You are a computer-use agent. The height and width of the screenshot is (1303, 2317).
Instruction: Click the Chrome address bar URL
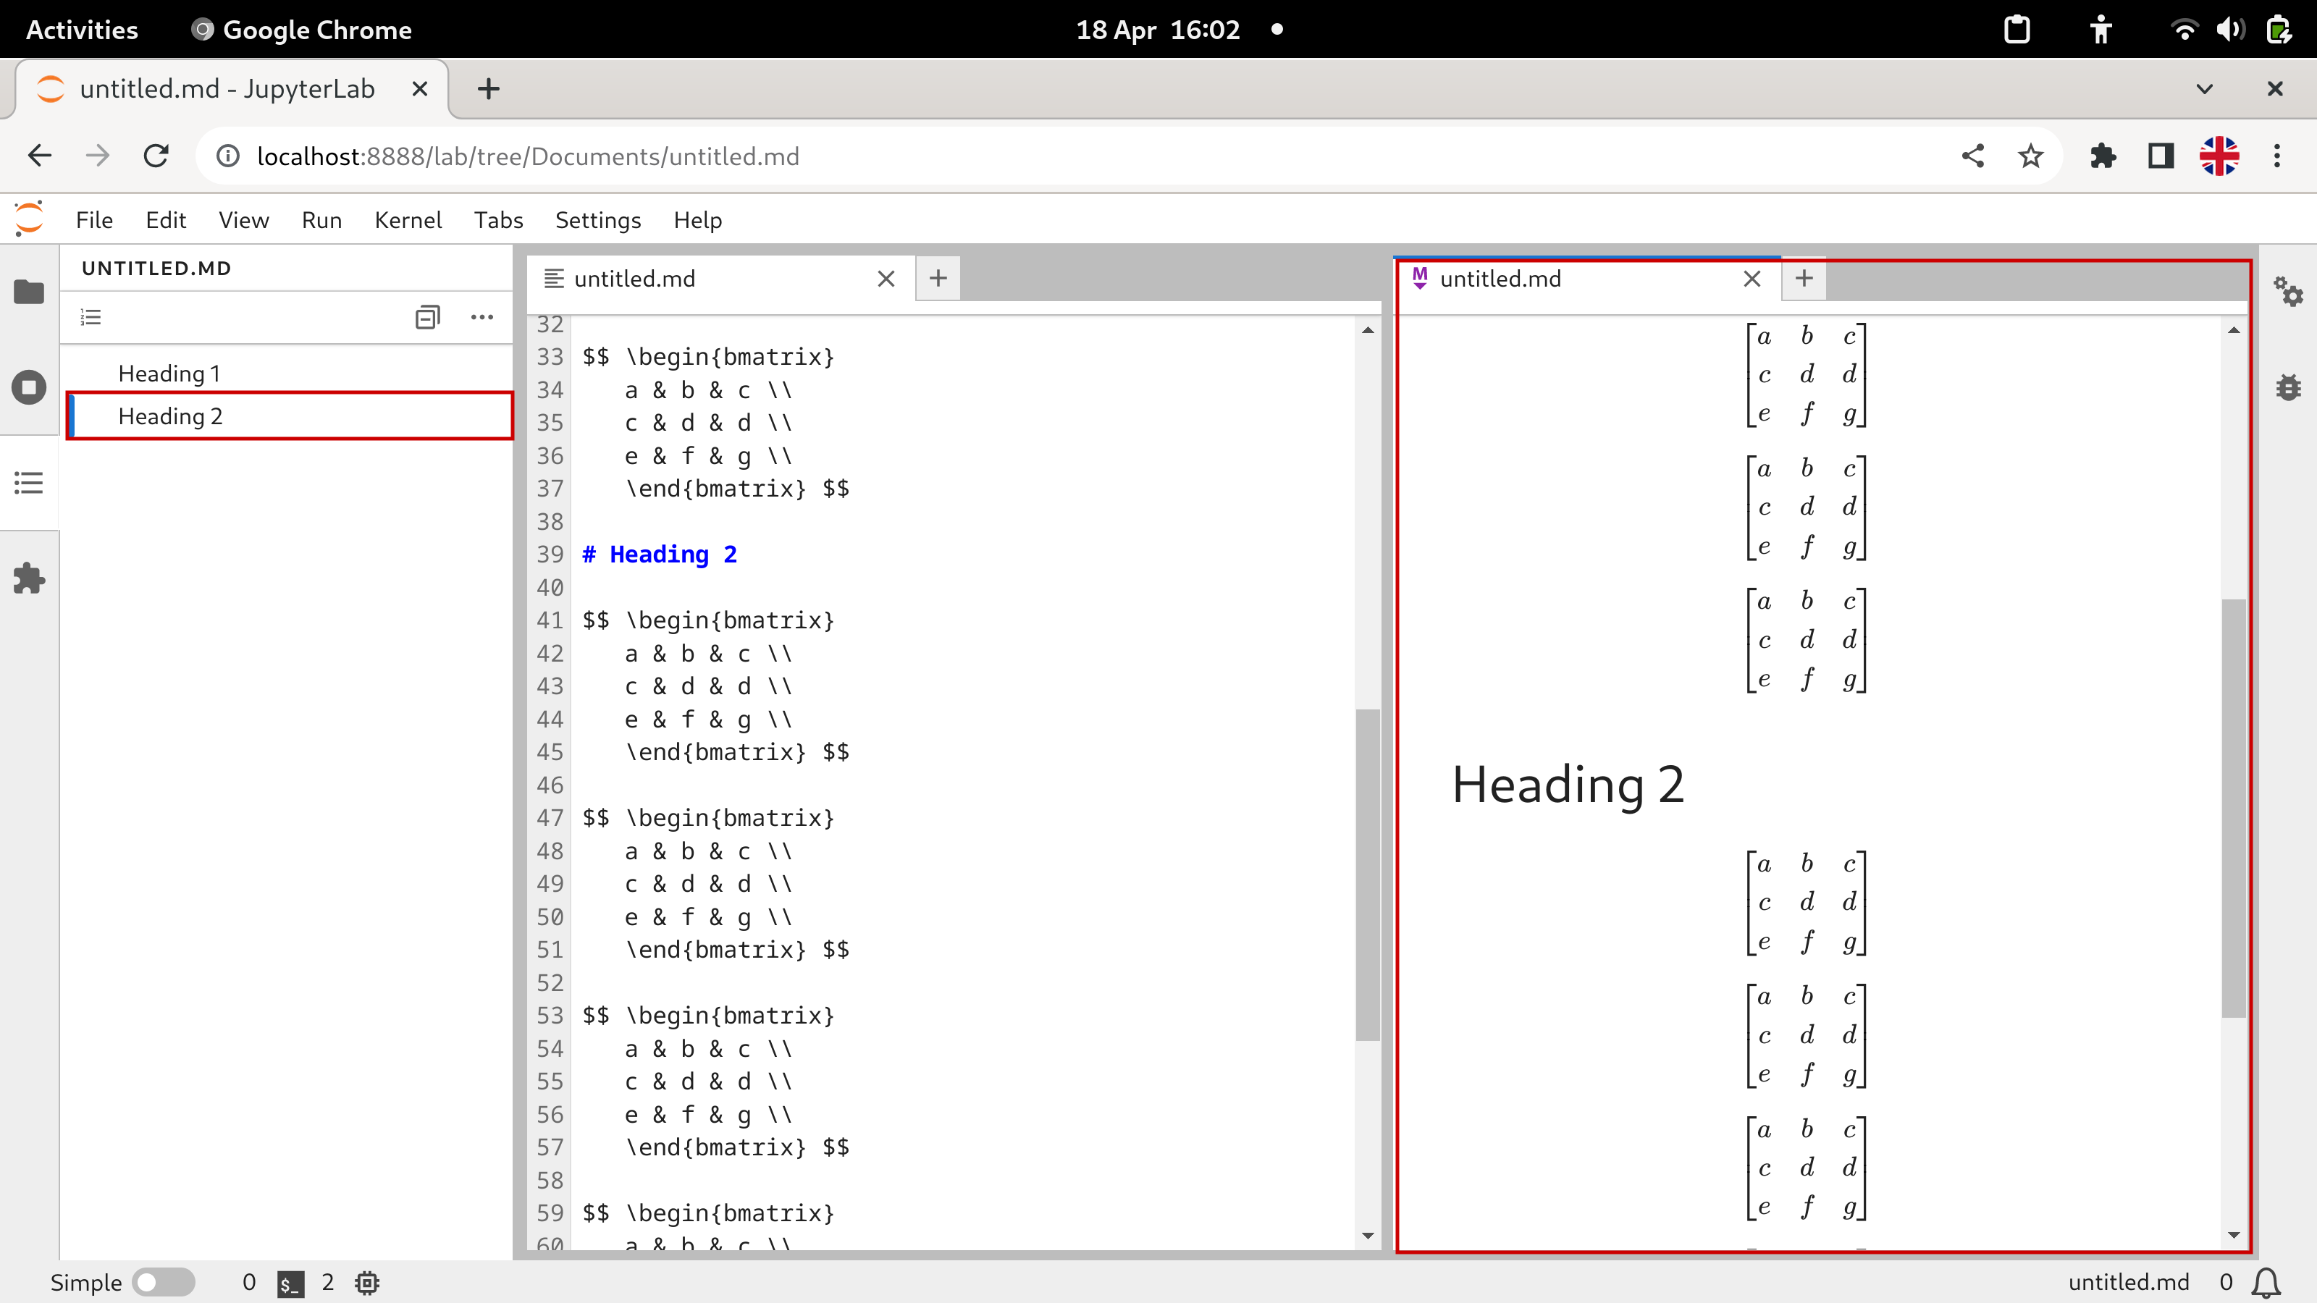pyautogui.click(x=528, y=156)
